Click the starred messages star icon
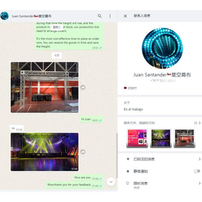The width and height of the screenshot is (202, 202). (x=128, y=159)
